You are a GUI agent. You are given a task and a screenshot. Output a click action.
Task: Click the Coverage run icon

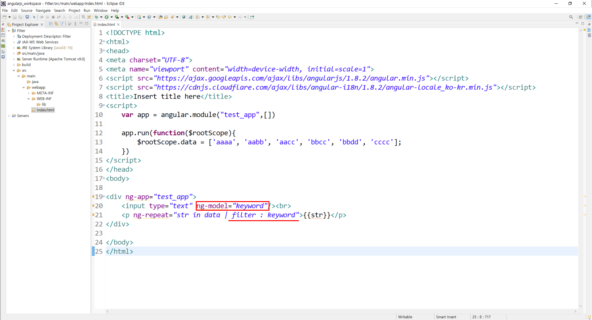117,17
